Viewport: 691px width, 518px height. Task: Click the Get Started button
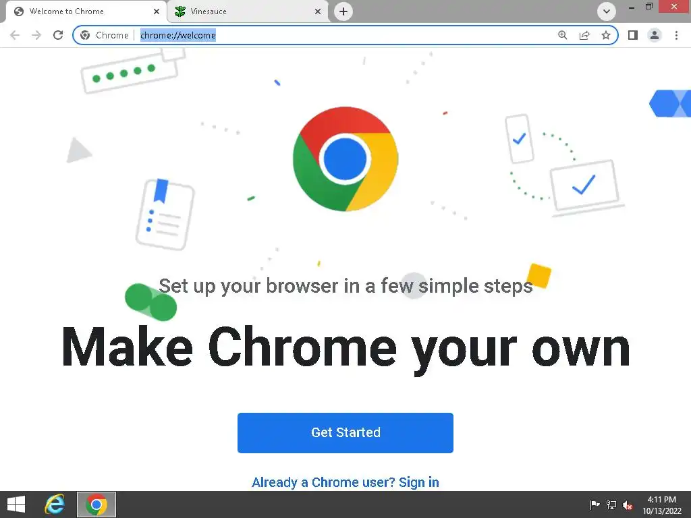click(345, 432)
